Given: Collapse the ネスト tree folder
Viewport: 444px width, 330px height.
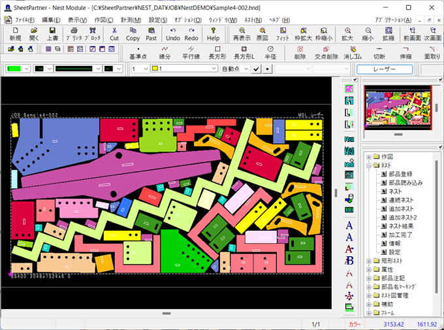Looking at the screenshot, I should 368,166.
